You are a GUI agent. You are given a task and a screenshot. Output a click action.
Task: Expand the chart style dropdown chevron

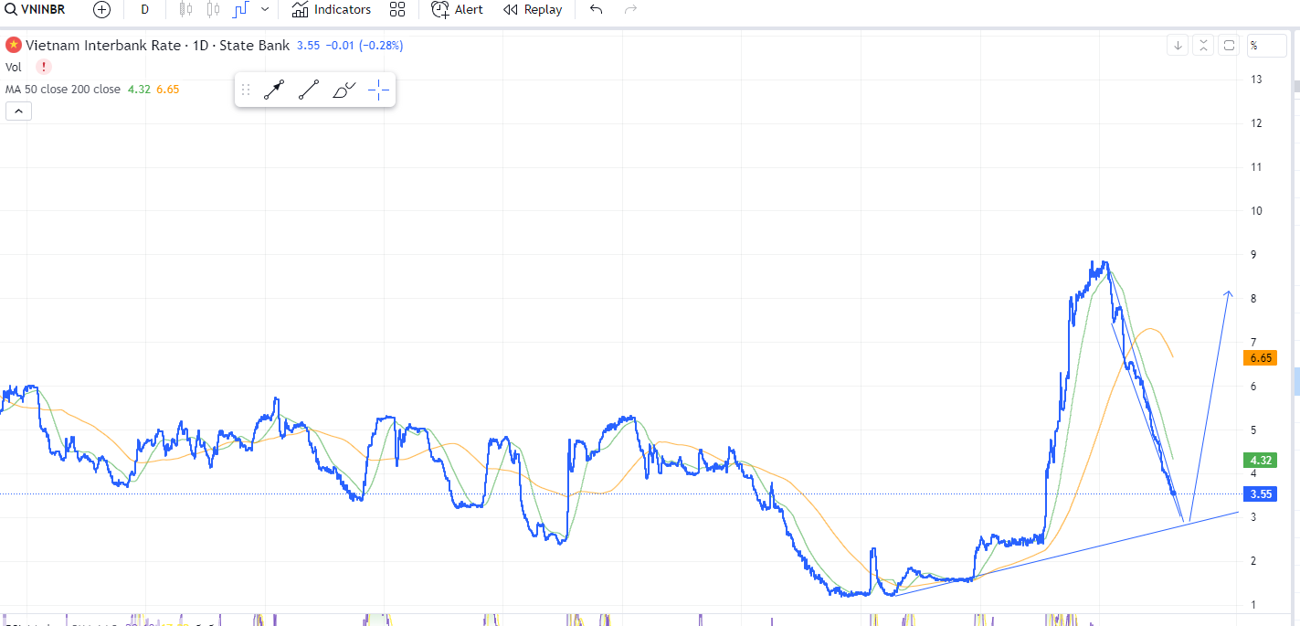(265, 10)
